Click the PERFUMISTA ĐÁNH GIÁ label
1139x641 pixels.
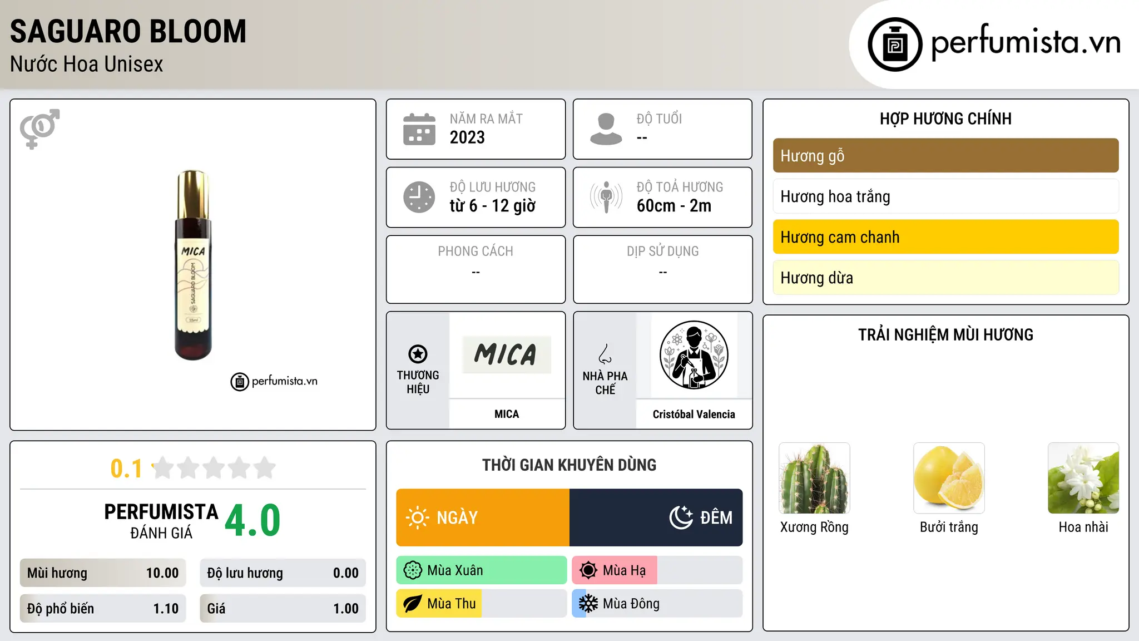click(161, 521)
